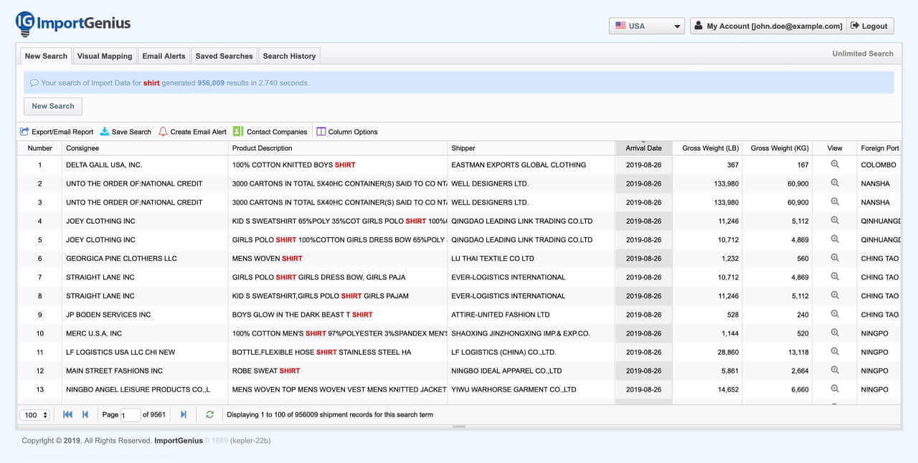Open the My Account menu

[767, 26]
